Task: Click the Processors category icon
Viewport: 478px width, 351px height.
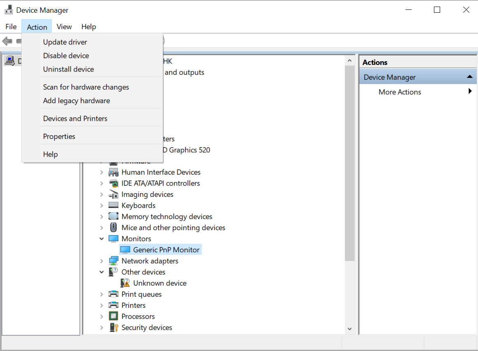Action: tap(113, 316)
